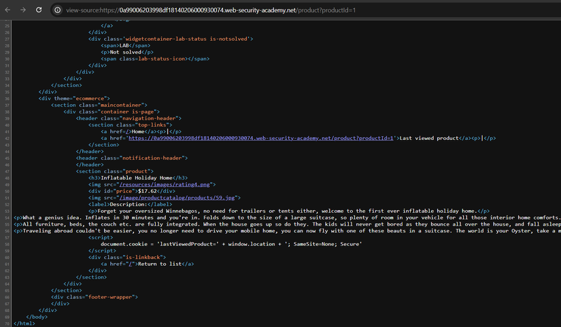Screen dimensions: 561x327
Task: Click the closing </body> tag
Action: click(37, 317)
